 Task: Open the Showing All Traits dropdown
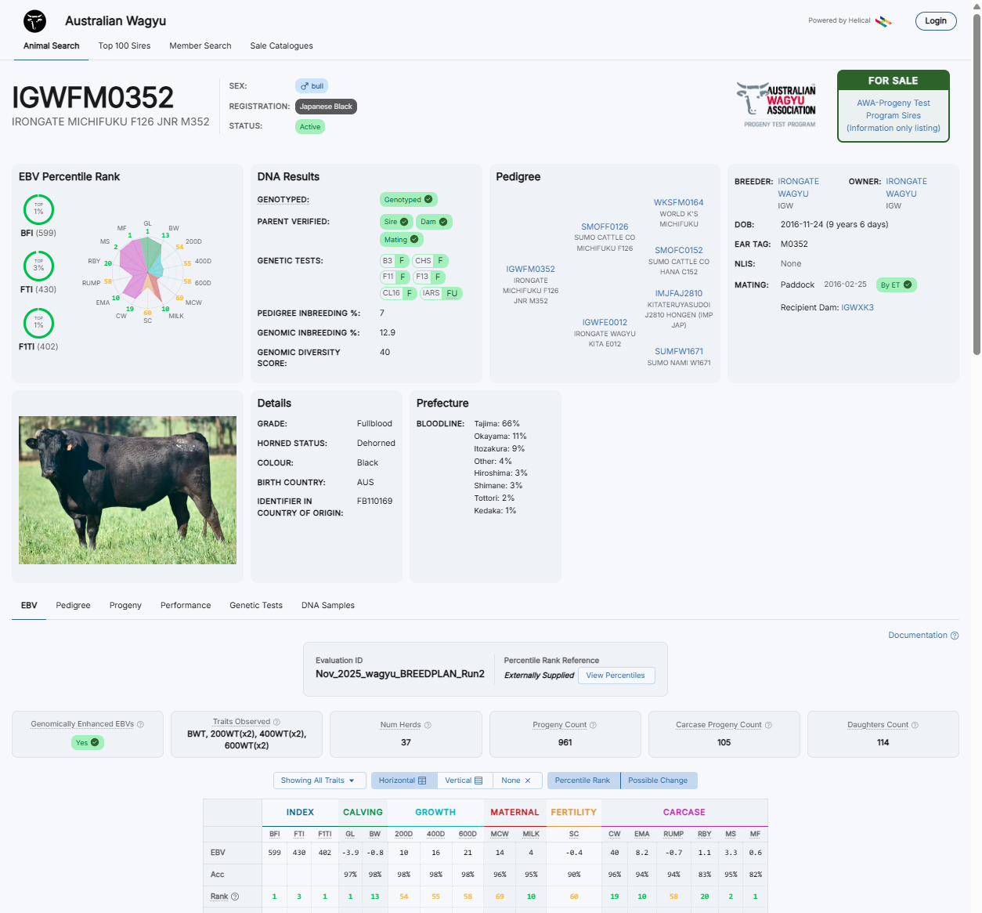coord(318,781)
